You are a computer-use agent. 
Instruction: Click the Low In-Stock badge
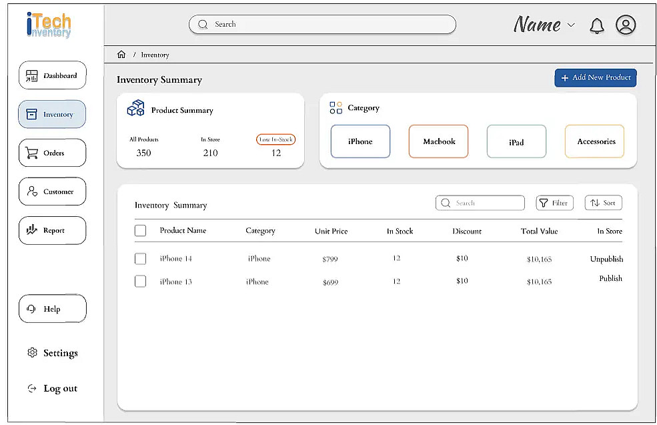pyautogui.click(x=275, y=139)
